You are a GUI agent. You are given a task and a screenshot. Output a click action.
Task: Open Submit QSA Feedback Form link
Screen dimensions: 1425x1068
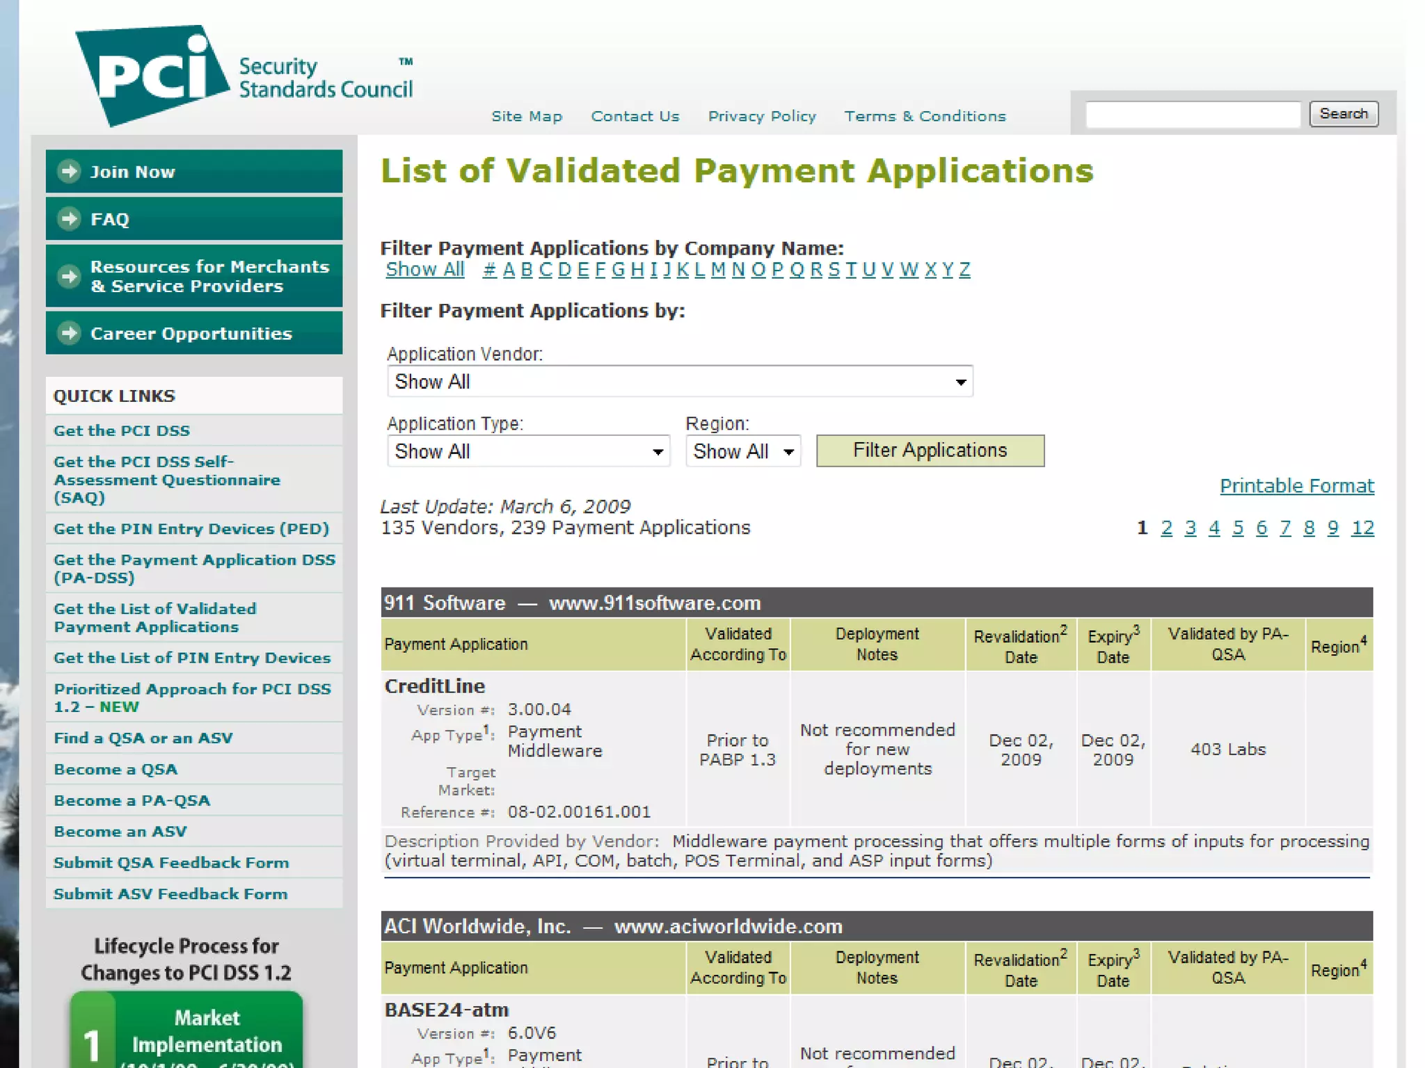[x=171, y=862]
